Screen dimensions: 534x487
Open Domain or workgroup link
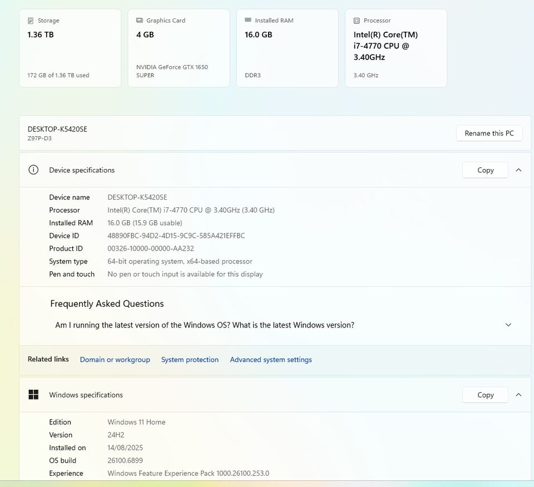click(x=115, y=360)
